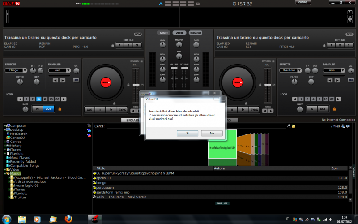Switch to the VIDEO tab
The width and height of the screenshot is (358, 224).
point(179,33)
